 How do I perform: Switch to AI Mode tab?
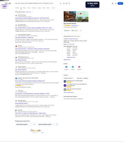pyautogui.click(x=17, y=8)
